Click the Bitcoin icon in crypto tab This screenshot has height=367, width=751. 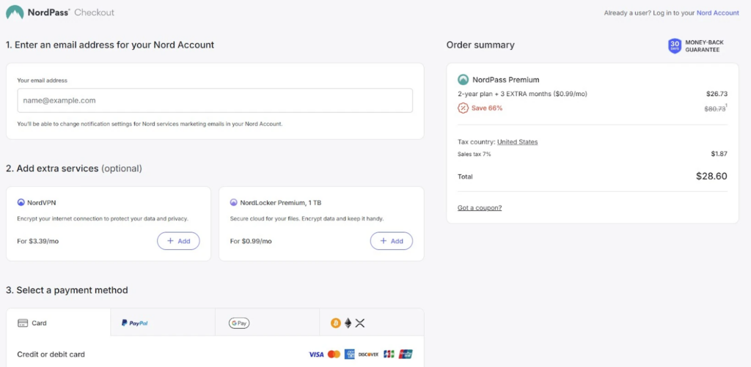(x=335, y=323)
